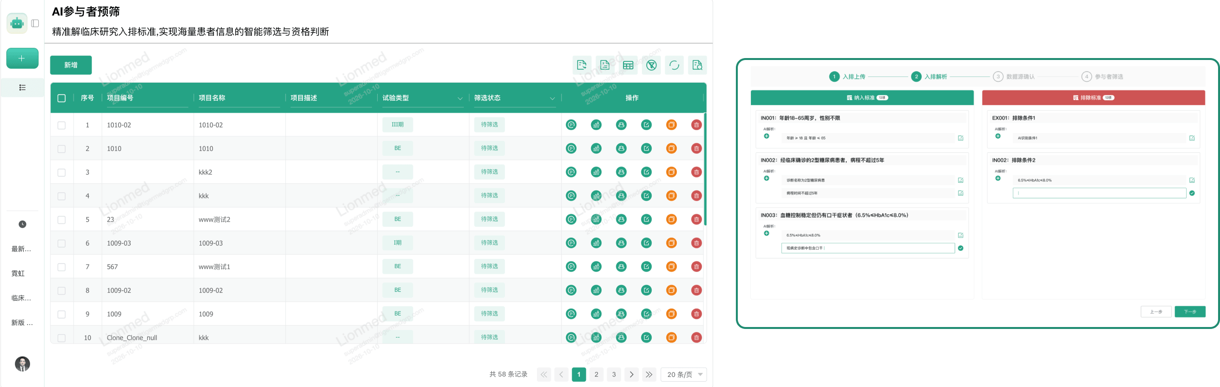The image size is (1220, 387).
Task: Click the plus button in left sidebar
Action: (x=22, y=58)
